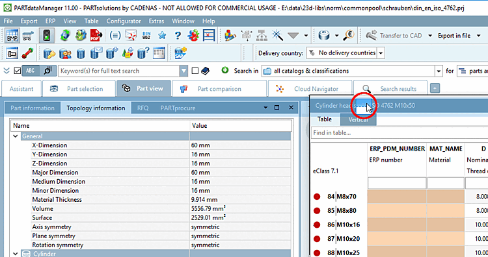
Task: Click the full text search keyword field
Action: coord(119,71)
